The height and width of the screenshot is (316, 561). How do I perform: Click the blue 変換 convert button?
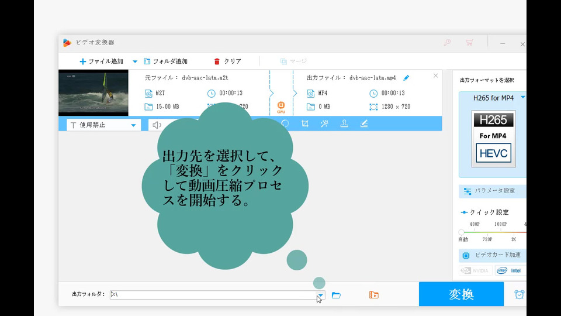461,294
